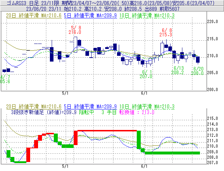Click the 出689 volume value
Viewport: 224px width, 171px height.
tap(151, 9)
